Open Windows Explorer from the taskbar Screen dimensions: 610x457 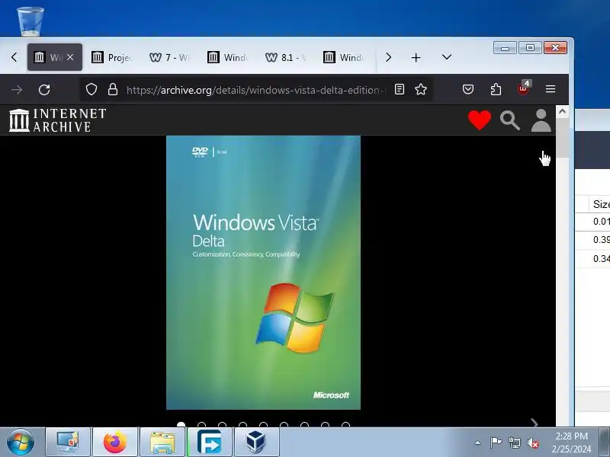(162, 443)
